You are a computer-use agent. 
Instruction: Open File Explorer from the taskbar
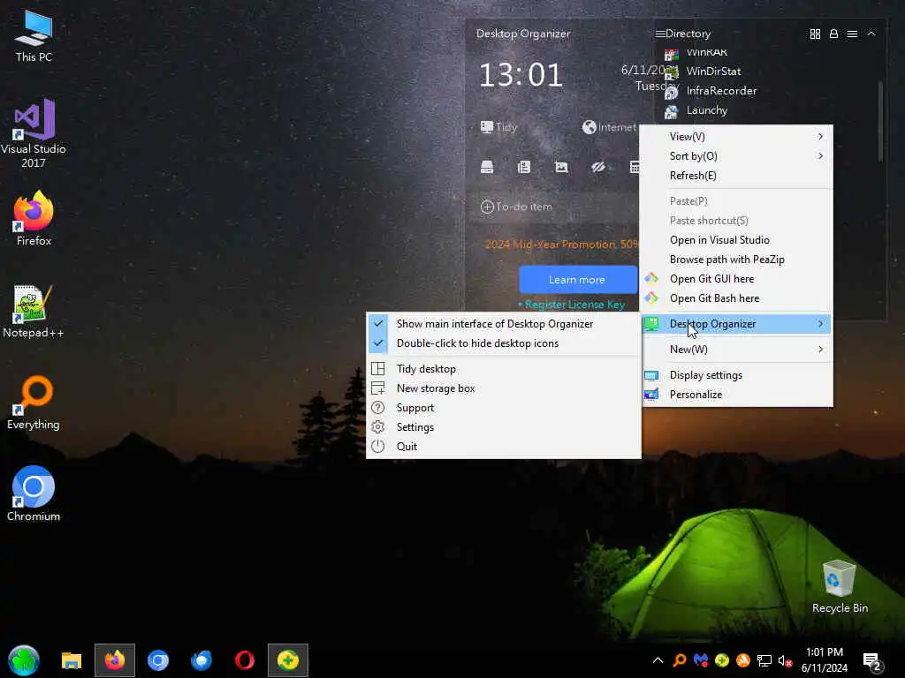click(72, 660)
